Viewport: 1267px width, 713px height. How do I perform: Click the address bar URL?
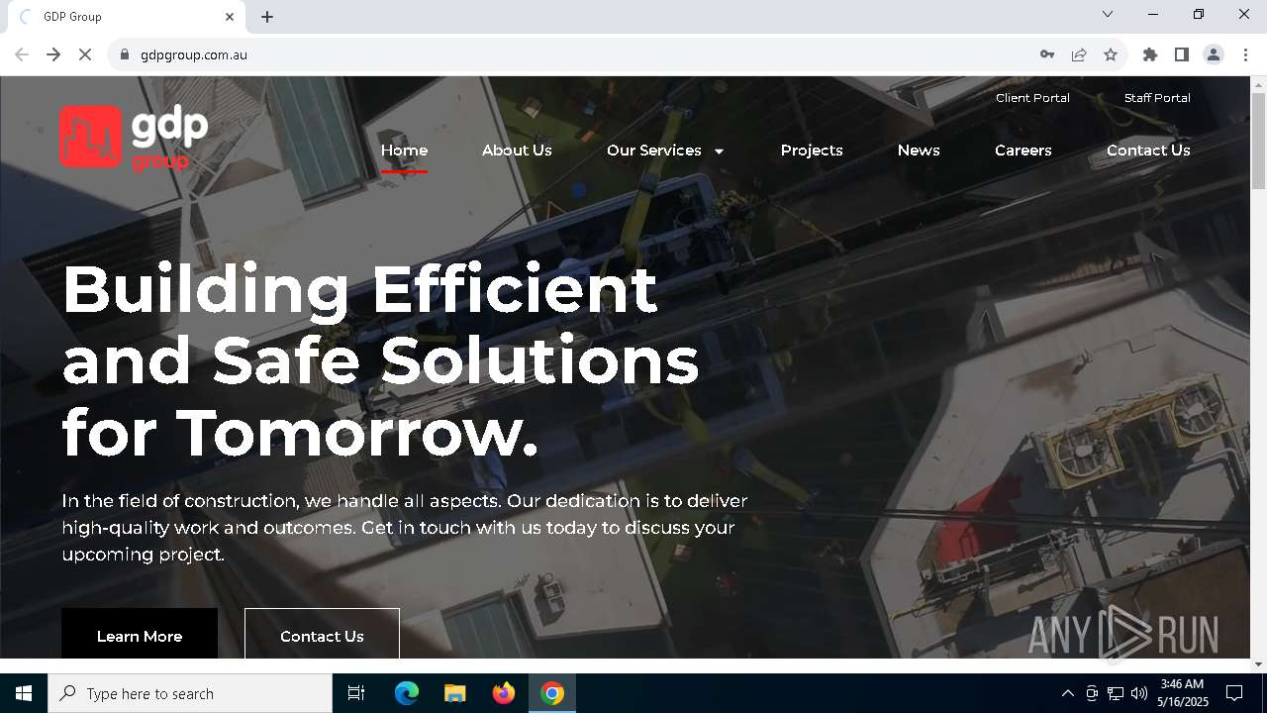(194, 54)
